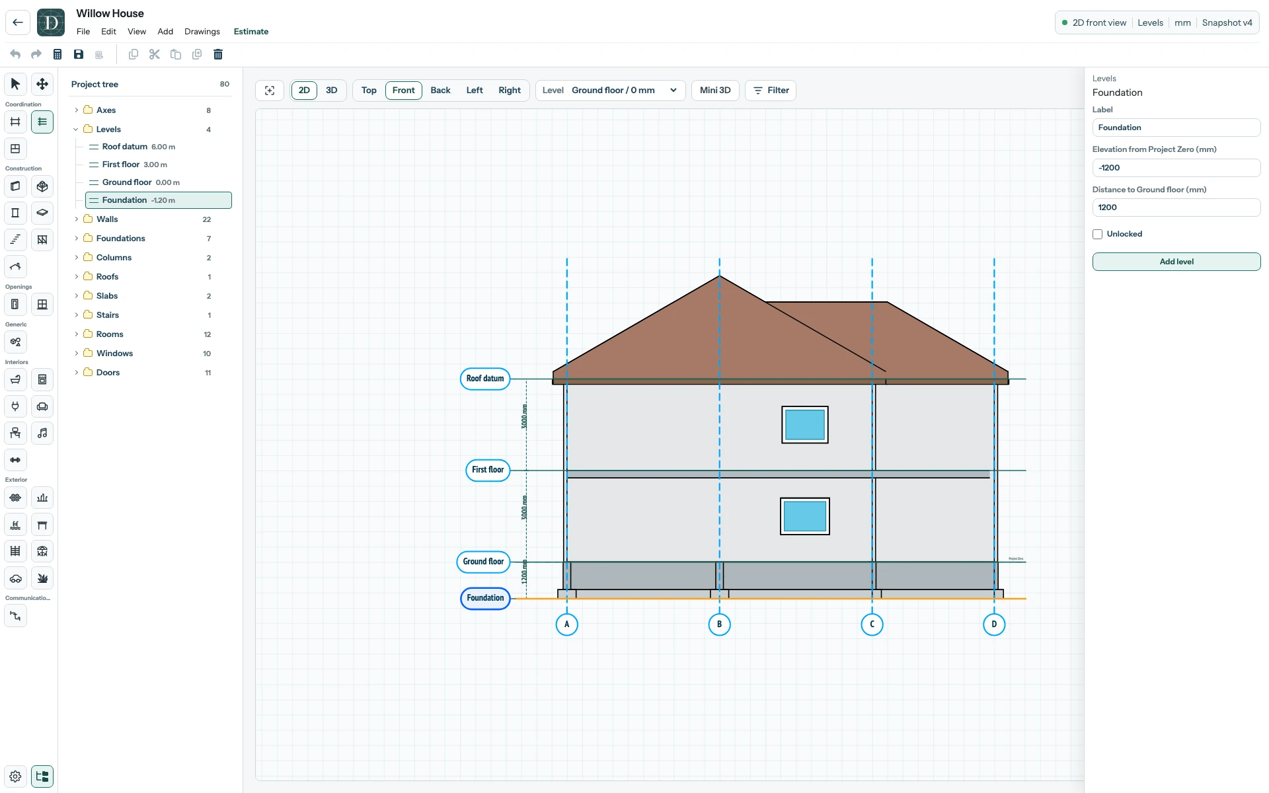The width and height of the screenshot is (1269, 793).
Task: Click the scissors cut icon
Action: [x=155, y=54]
